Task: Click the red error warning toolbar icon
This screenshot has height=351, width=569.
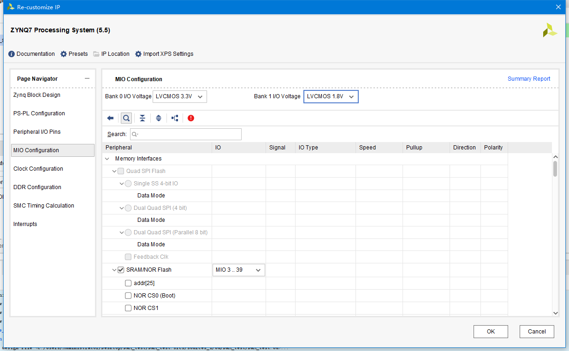Action: (191, 118)
